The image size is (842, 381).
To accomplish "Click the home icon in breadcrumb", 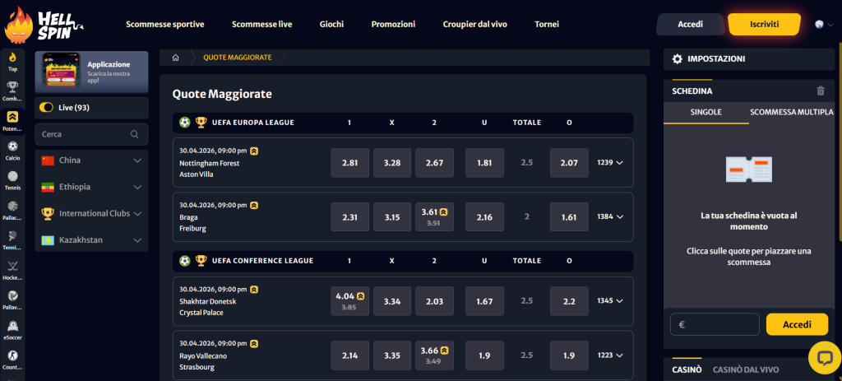I will click(x=175, y=58).
